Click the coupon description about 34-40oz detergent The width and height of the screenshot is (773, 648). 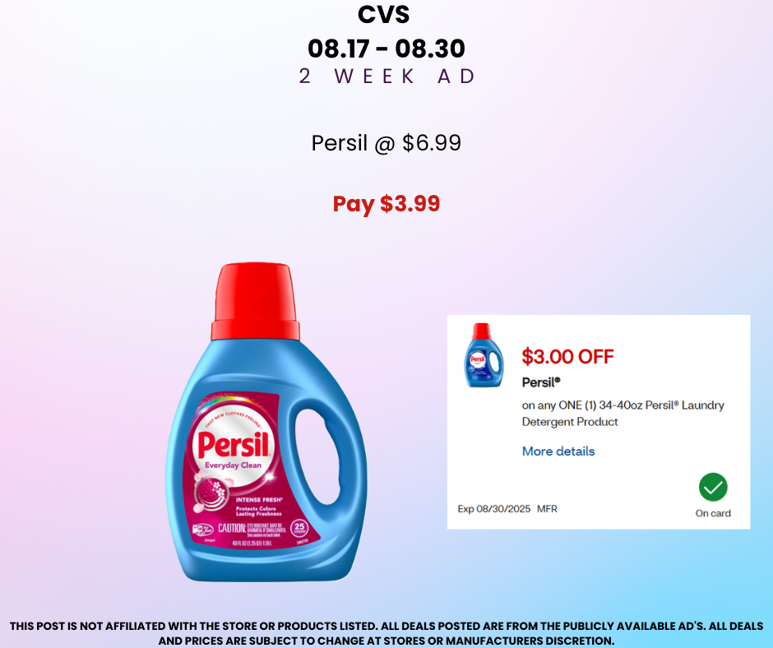pos(623,414)
